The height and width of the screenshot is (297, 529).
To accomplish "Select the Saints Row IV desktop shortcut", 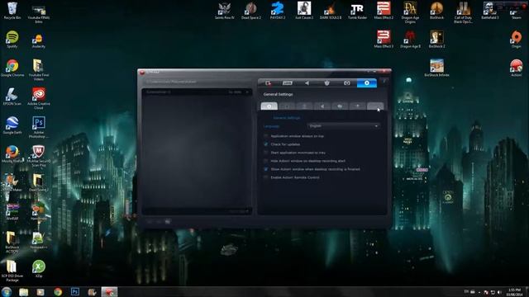I will (224, 11).
